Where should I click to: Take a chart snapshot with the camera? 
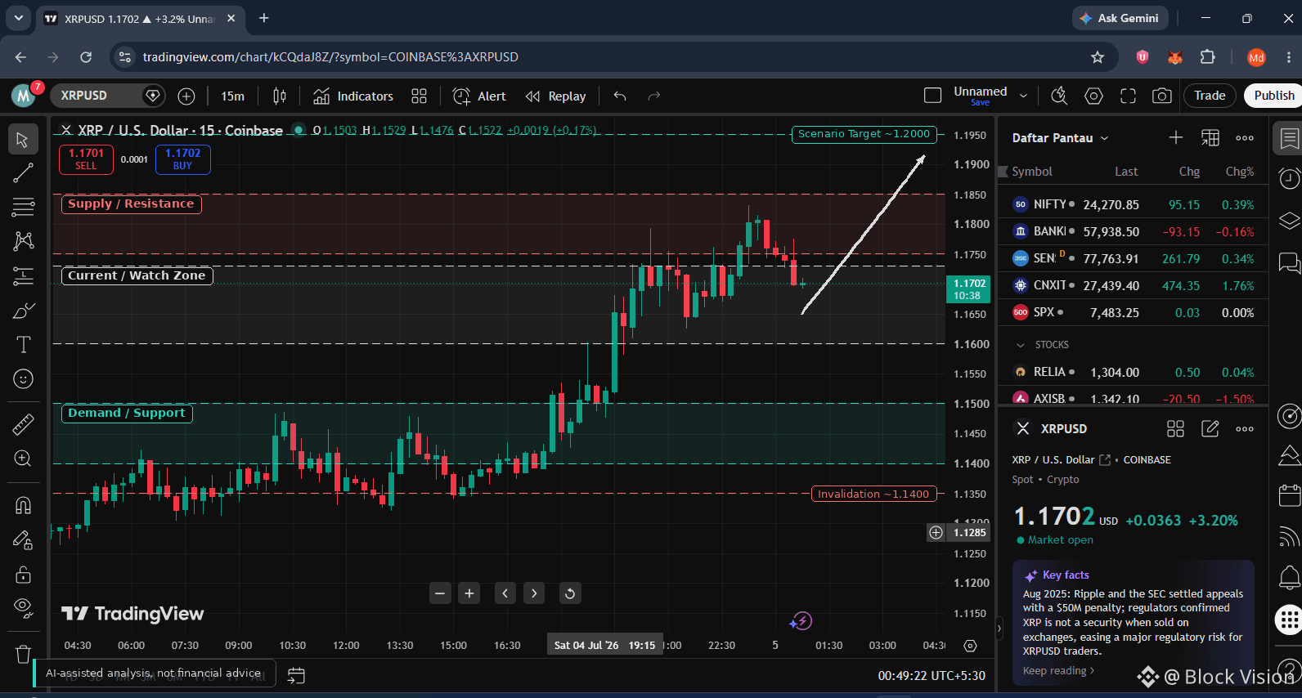(x=1161, y=96)
